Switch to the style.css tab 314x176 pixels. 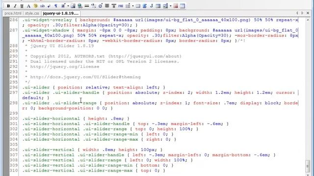click(32, 13)
